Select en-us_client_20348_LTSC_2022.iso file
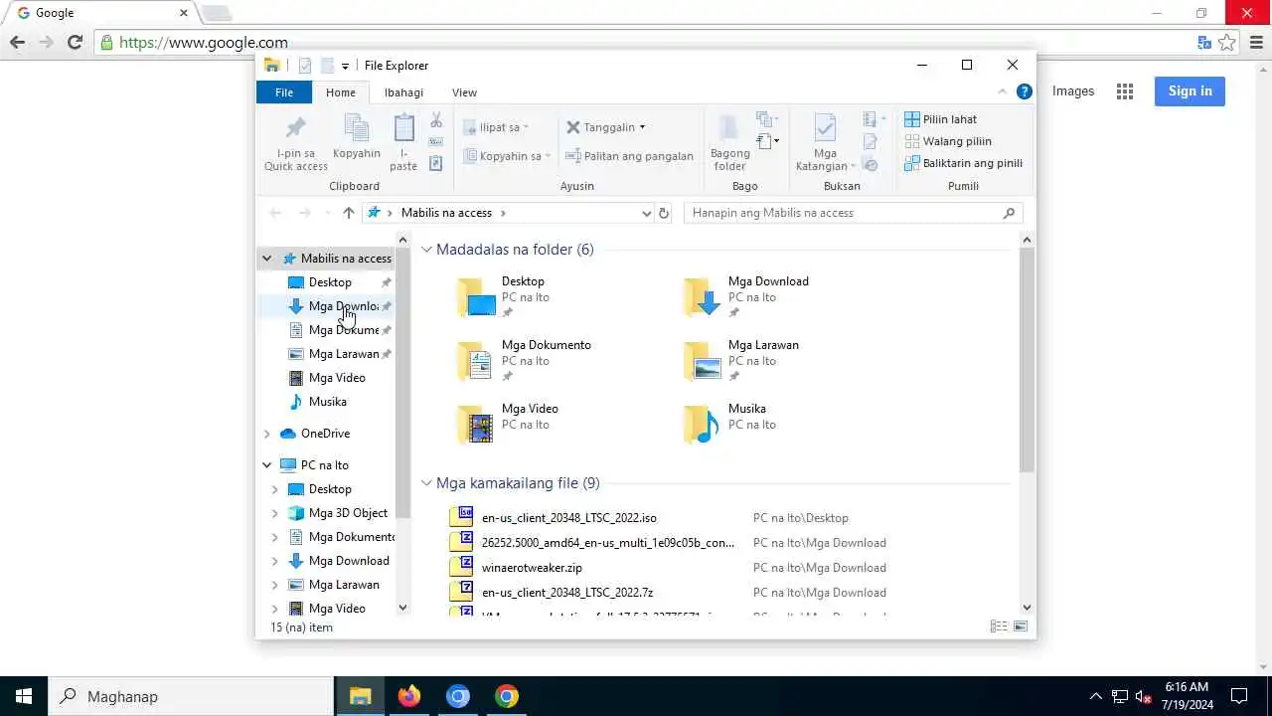Image resolution: width=1272 pixels, height=716 pixels. (x=568, y=518)
